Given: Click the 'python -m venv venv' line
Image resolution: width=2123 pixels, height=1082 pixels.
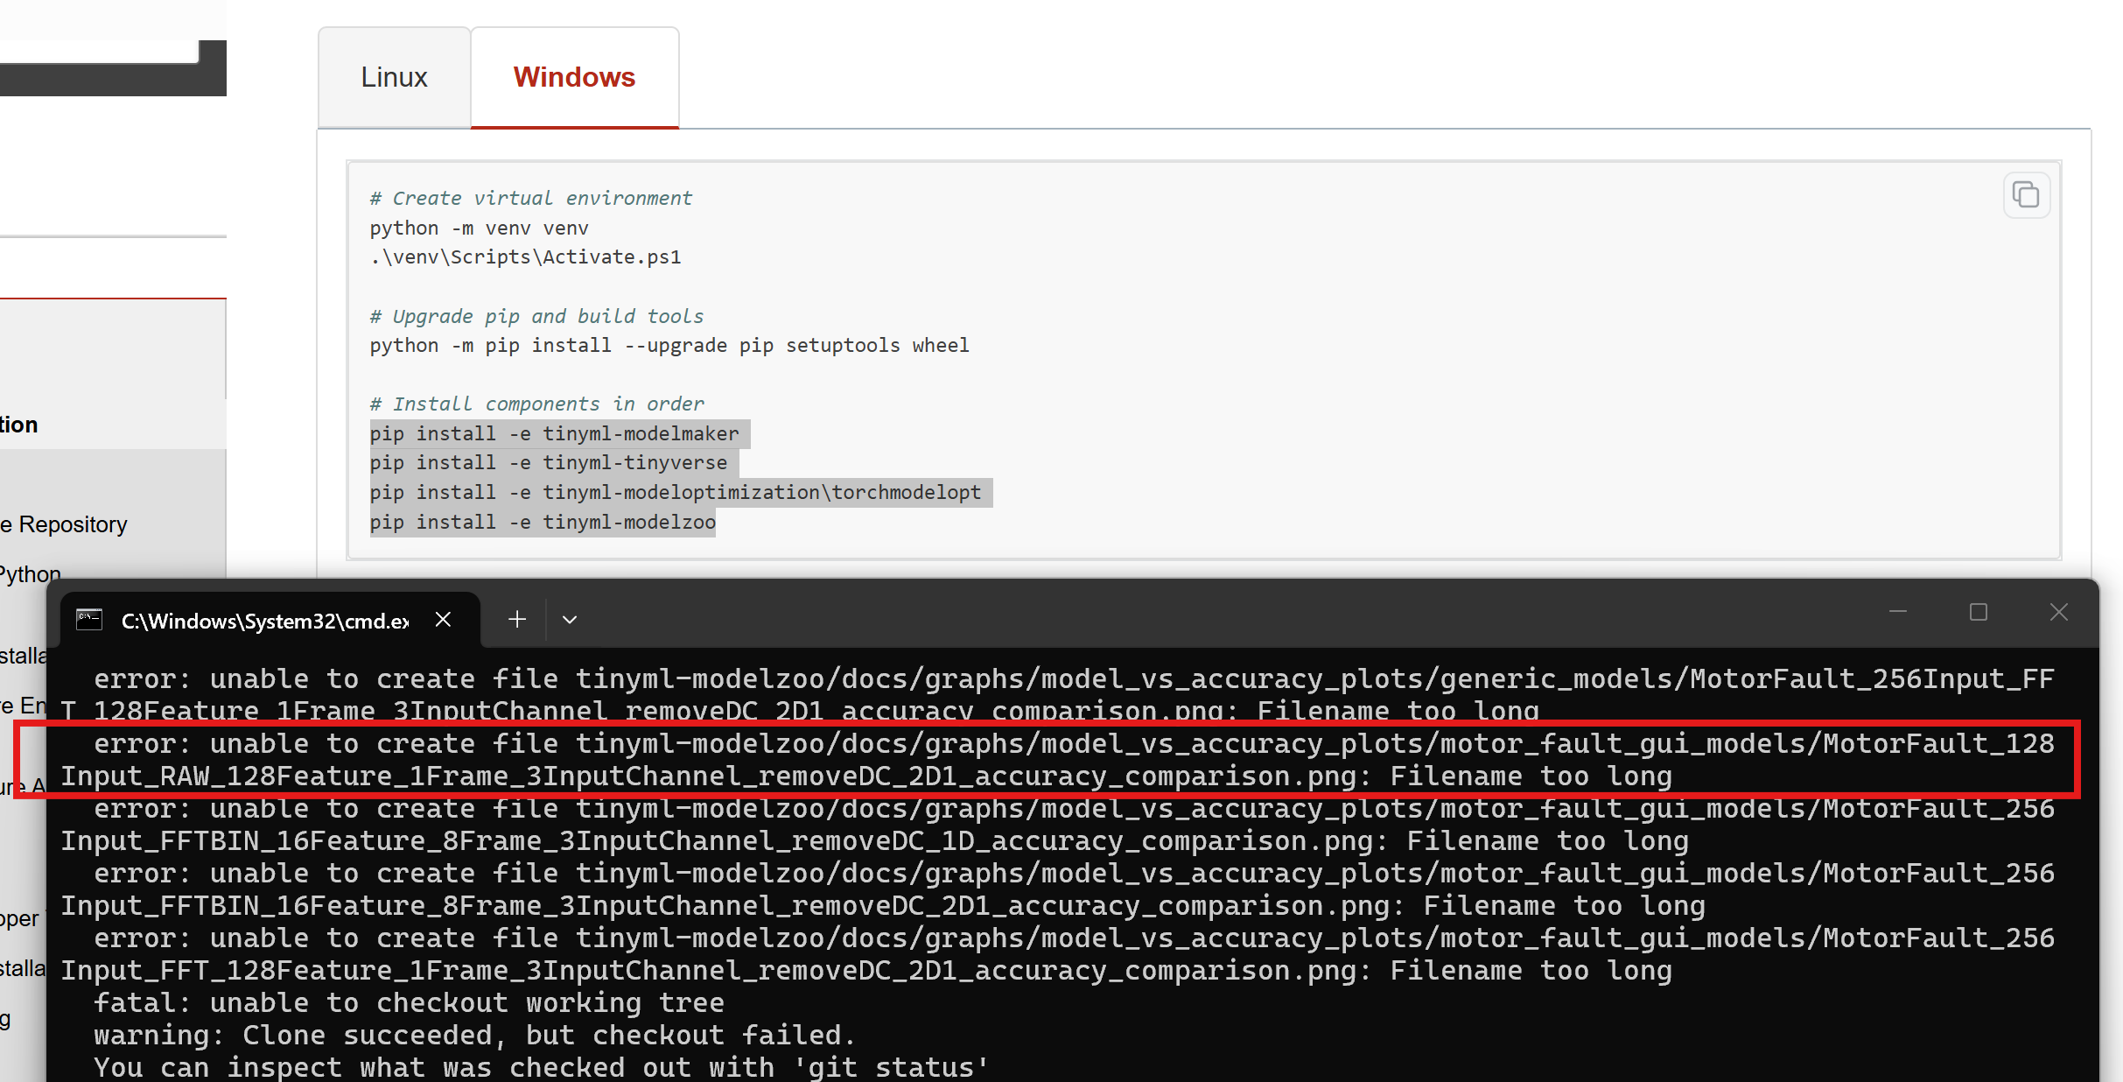Looking at the screenshot, I should tap(479, 228).
